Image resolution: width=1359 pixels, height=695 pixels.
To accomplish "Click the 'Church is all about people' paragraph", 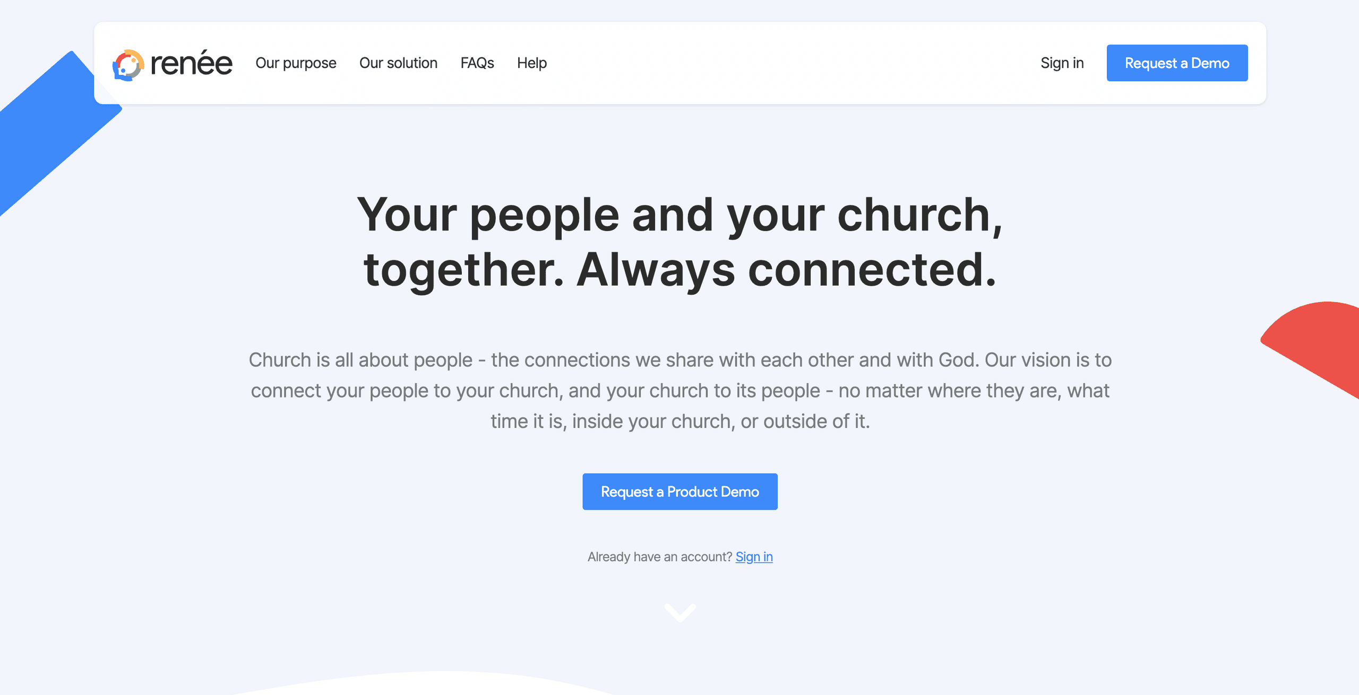I will [x=680, y=390].
